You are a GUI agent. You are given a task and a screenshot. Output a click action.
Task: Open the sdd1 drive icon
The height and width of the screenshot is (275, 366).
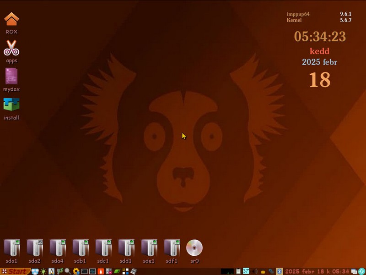point(126,248)
